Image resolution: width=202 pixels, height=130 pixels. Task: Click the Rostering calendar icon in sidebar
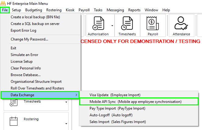(x=13, y=121)
